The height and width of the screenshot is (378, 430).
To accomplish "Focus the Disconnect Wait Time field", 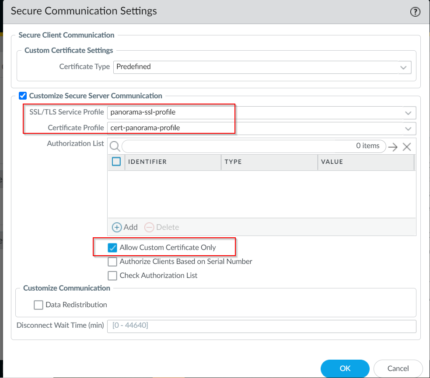I will (x=261, y=326).
